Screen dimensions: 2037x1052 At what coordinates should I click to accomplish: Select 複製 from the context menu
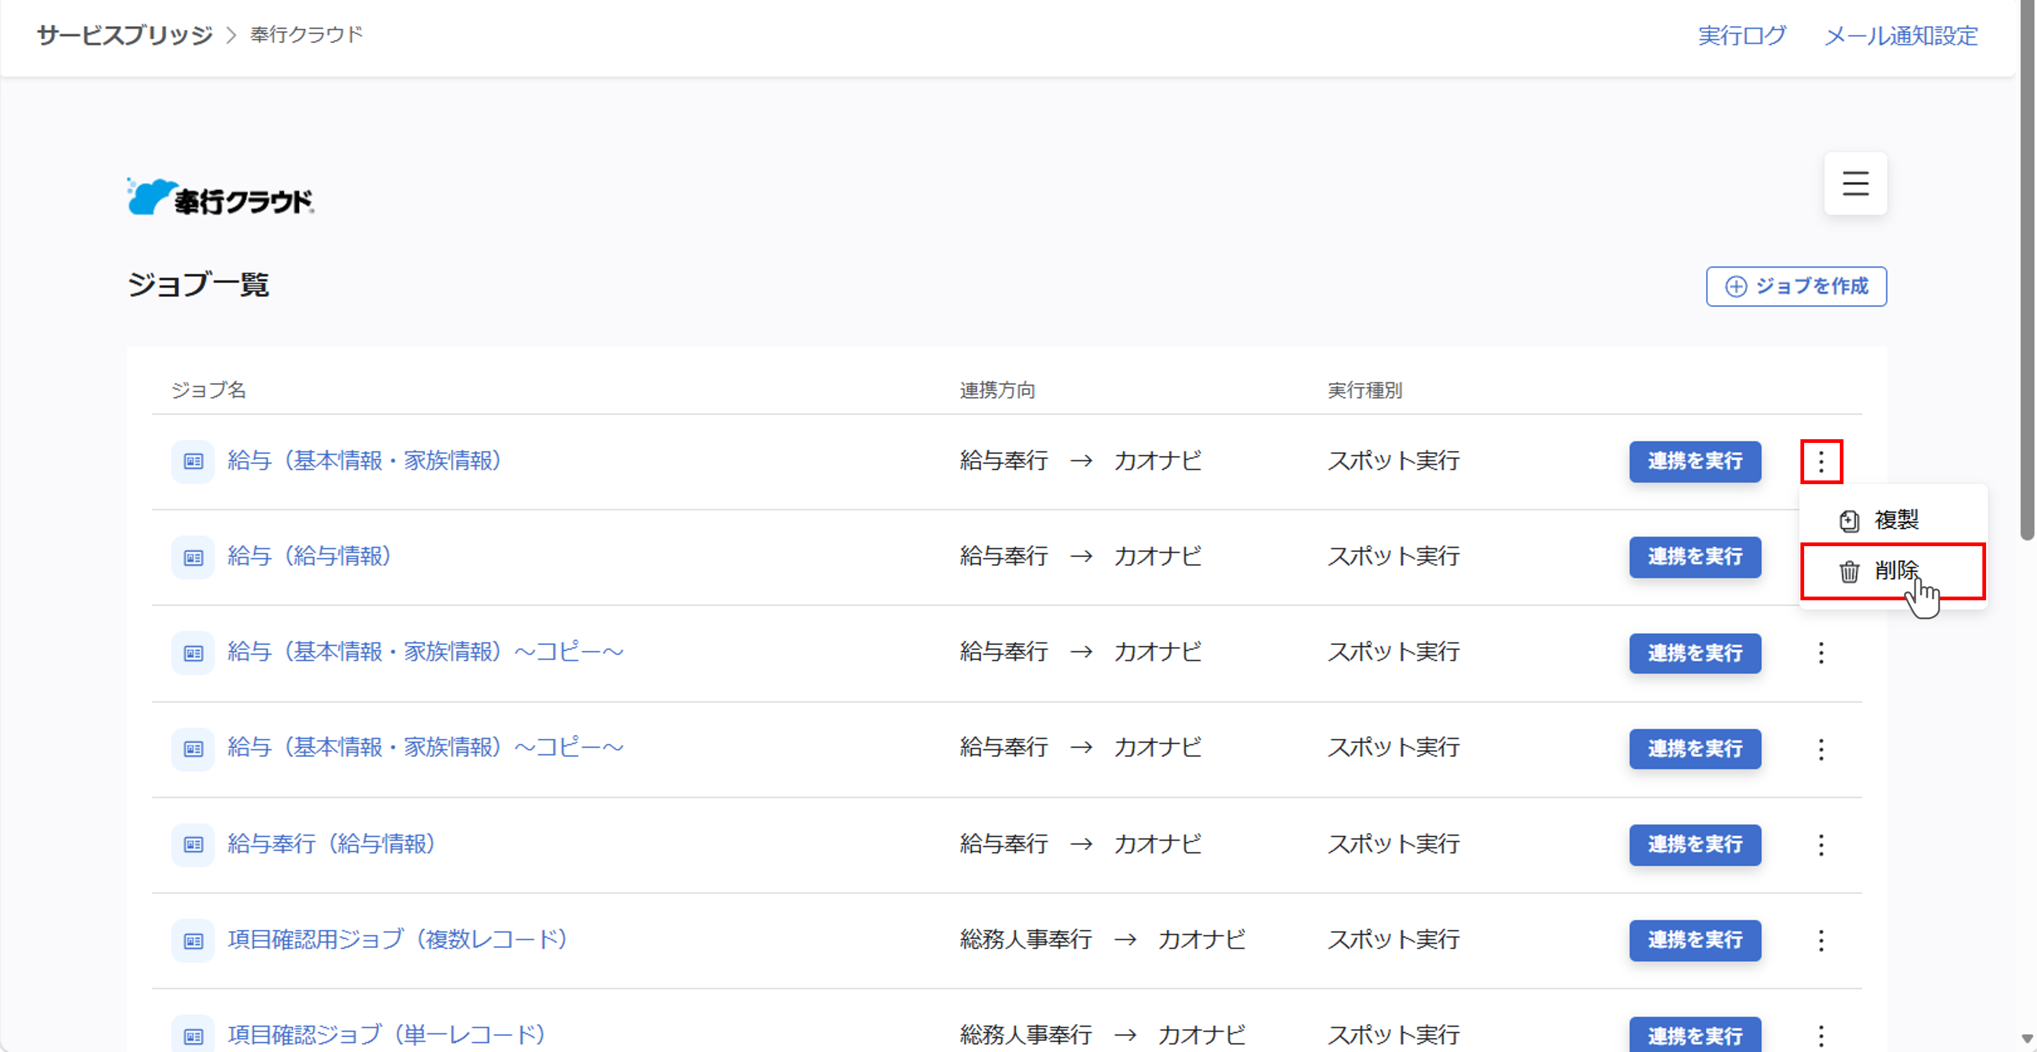(1894, 520)
